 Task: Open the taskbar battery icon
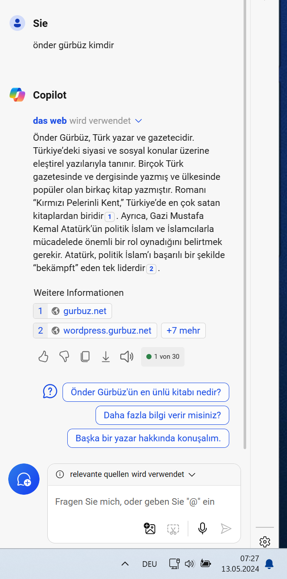[x=205, y=564]
